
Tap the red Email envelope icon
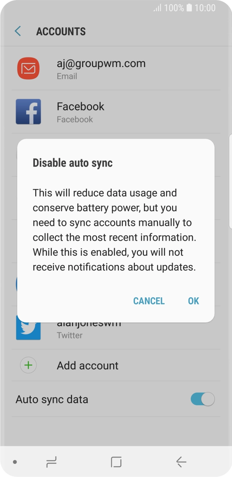(x=28, y=69)
